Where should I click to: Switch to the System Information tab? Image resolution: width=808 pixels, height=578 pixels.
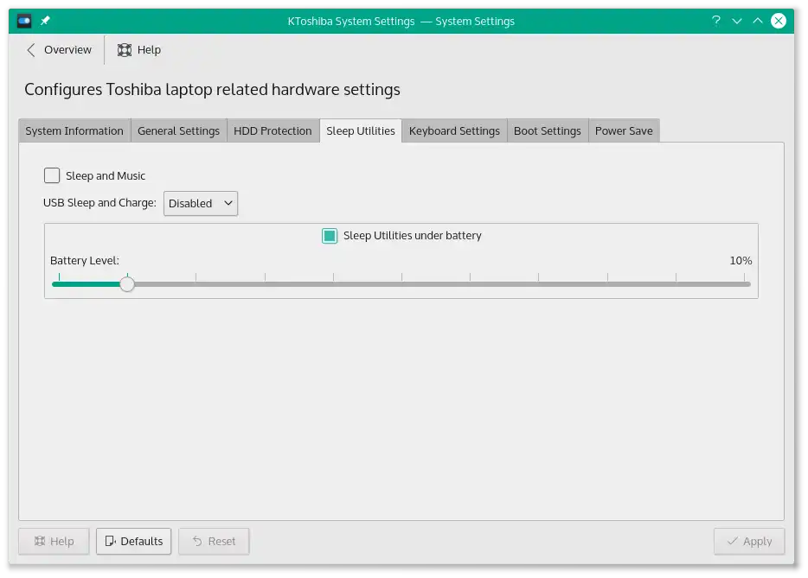pos(74,130)
